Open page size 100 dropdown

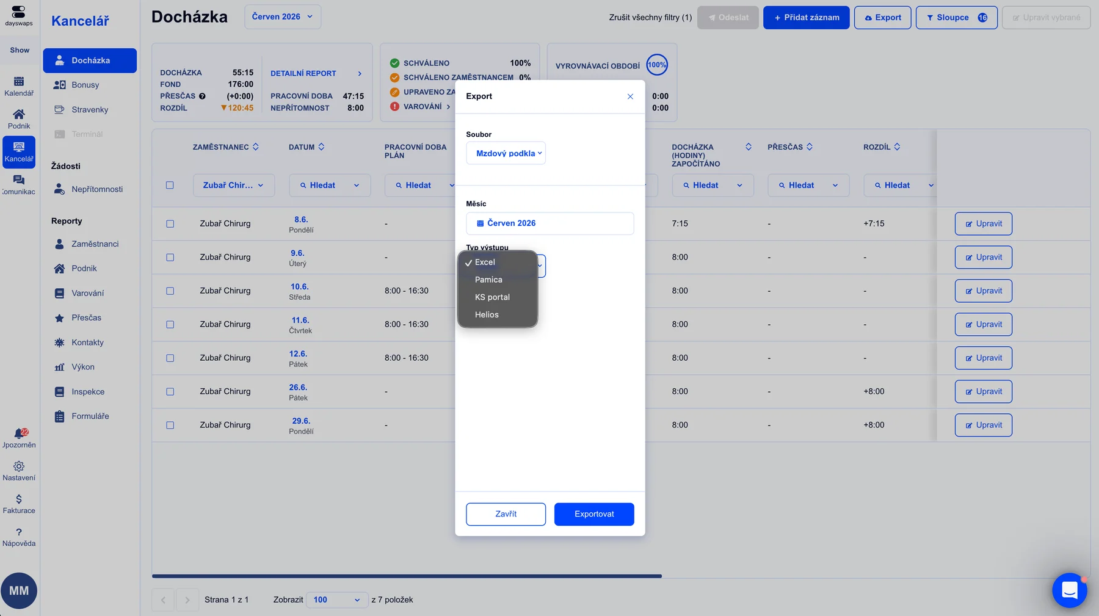click(x=336, y=600)
